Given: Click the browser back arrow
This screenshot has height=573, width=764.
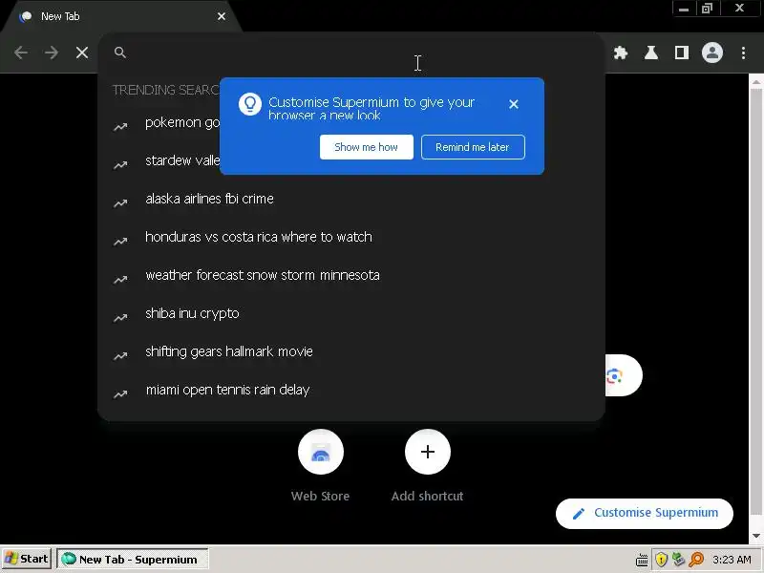Looking at the screenshot, I should coord(20,53).
